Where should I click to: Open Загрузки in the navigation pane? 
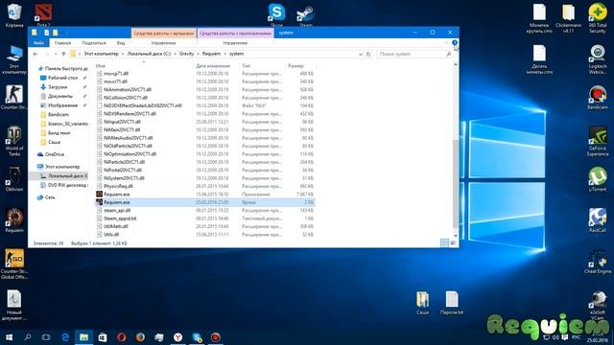(x=58, y=87)
